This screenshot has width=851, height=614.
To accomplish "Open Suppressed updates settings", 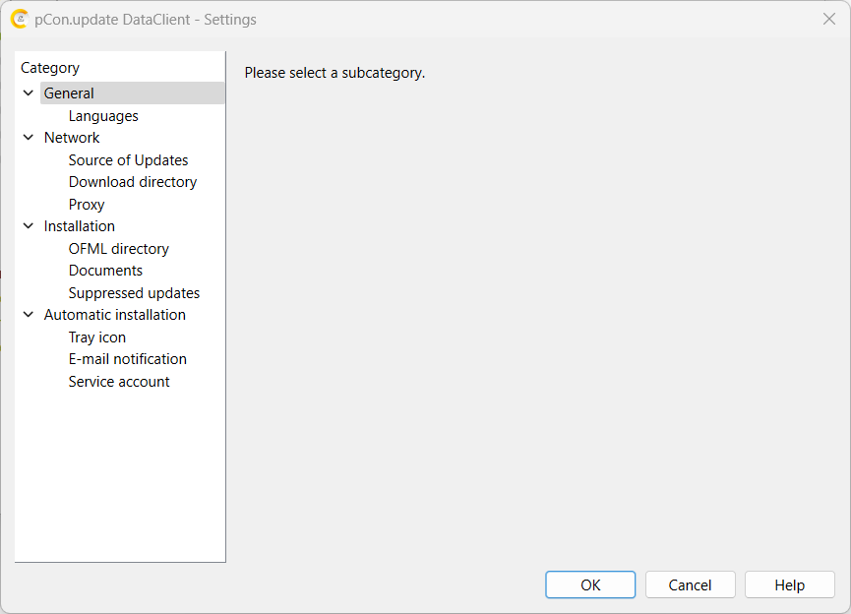I will 134,292.
